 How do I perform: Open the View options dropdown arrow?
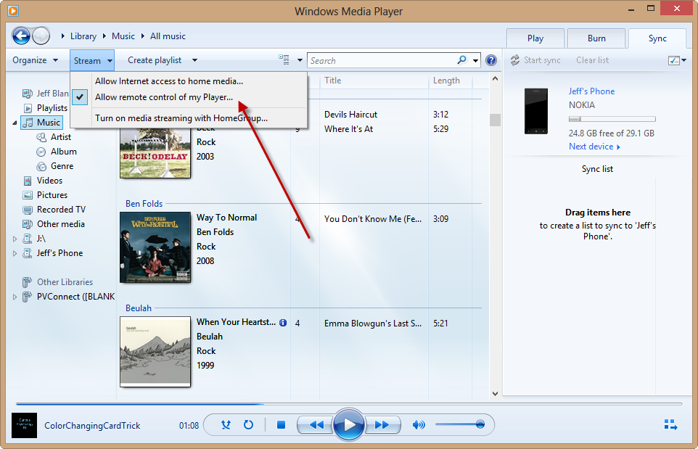300,60
